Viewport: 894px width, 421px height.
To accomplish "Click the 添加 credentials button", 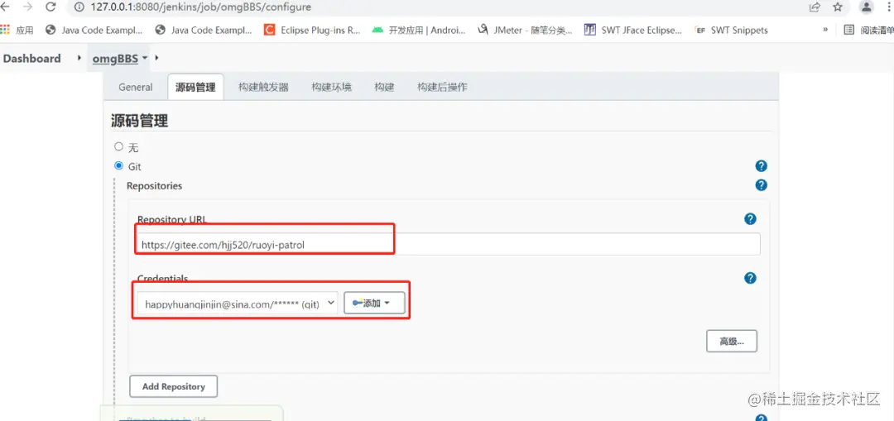I will click(374, 303).
